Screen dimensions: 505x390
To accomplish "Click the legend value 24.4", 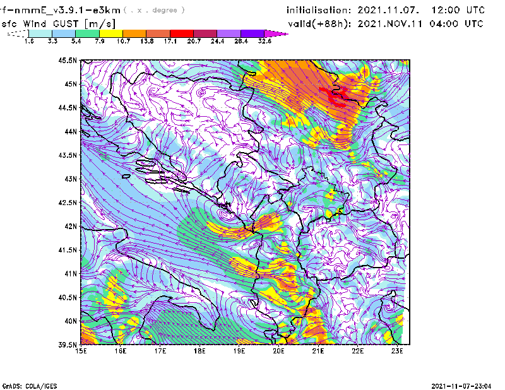I will pyautogui.click(x=217, y=41).
